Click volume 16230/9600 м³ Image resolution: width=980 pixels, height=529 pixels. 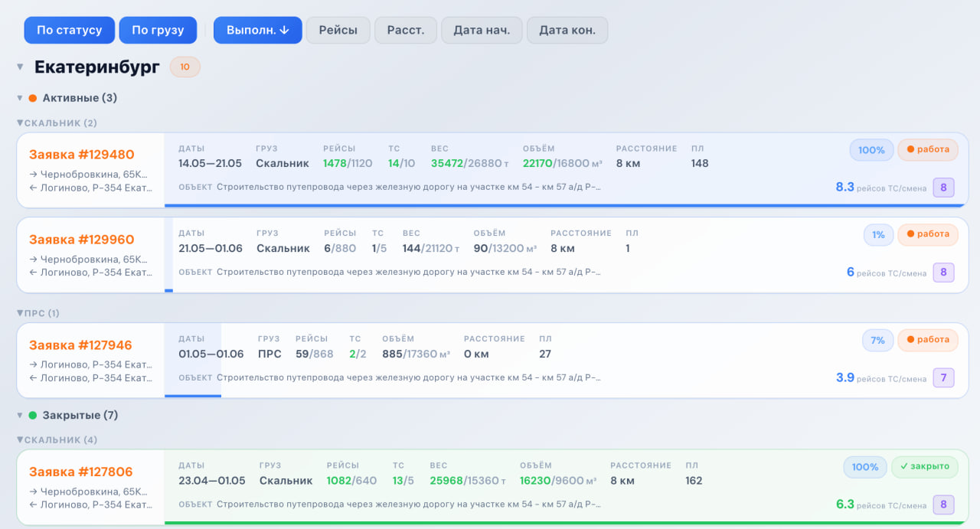(558, 481)
